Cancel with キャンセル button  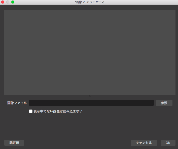(x=144, y=143)
